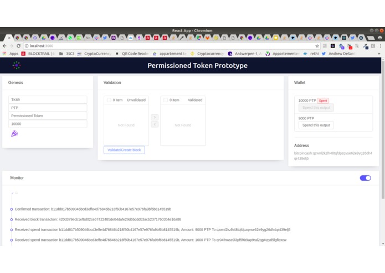Click the Received block transaction entry
This screenshot has width=385, height=273.
(x=97, y=219)
